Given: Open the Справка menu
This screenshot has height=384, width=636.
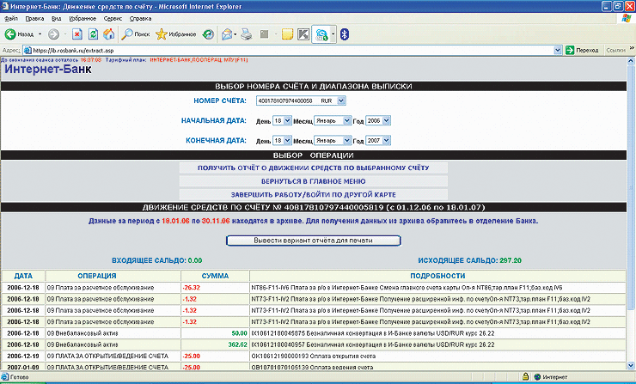Looking at the screenshot, I should click(x=140, y=18).
